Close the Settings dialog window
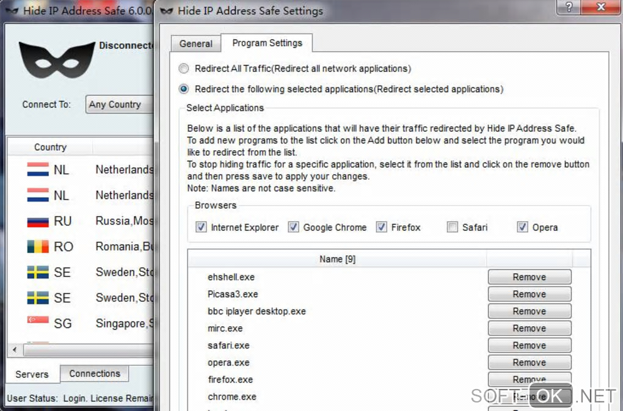Viewport: 623px width, 411px height. tap(601, 7)
